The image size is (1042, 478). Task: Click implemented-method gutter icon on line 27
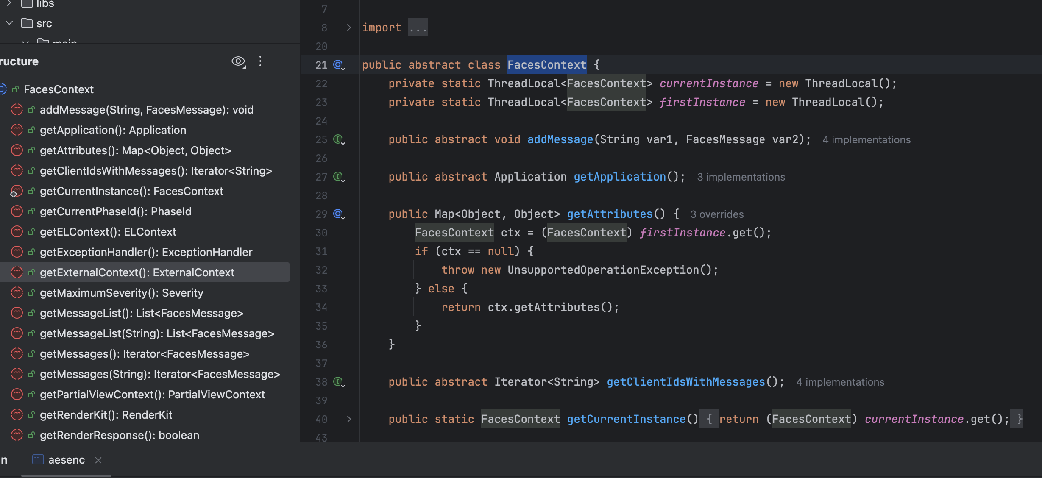coord(339,177)
